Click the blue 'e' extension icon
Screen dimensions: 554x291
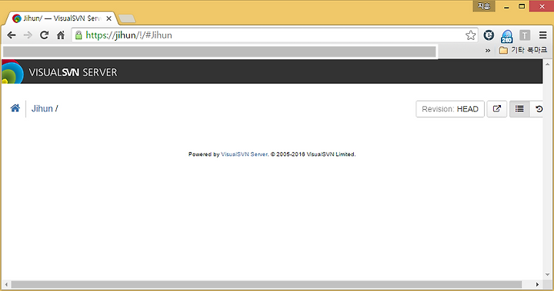(489, 35)
